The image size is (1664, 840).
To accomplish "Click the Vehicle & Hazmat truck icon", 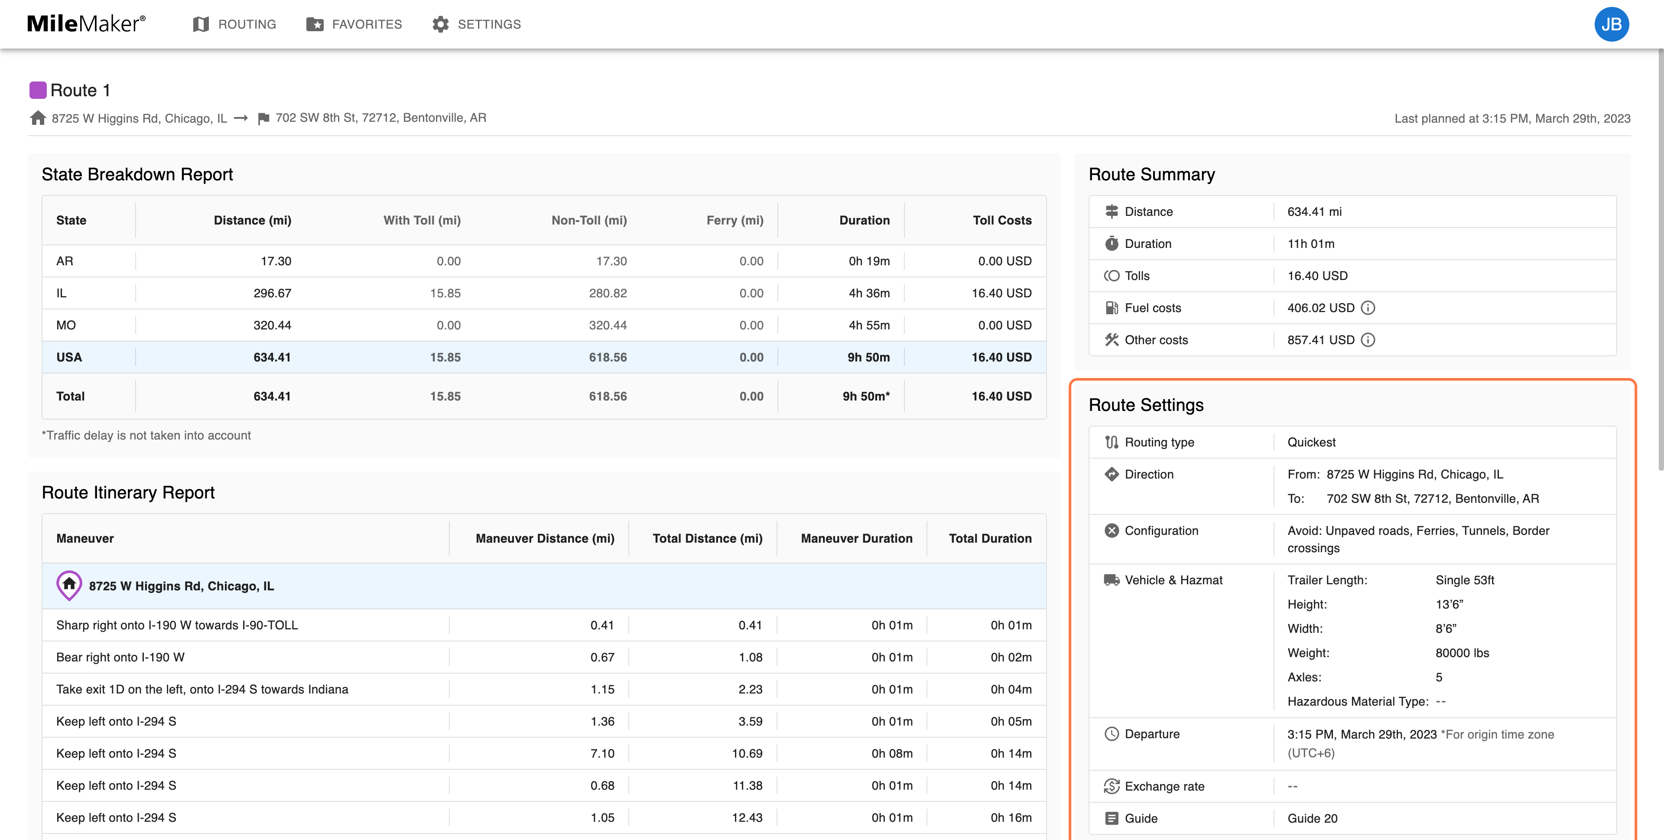I will tap(1111, 580).
